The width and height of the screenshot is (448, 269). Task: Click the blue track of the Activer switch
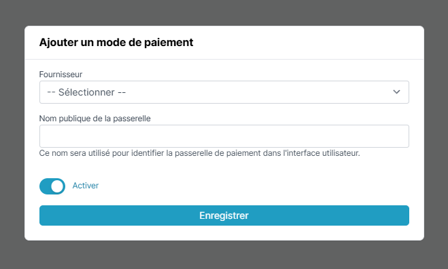(x=45, y=186)
